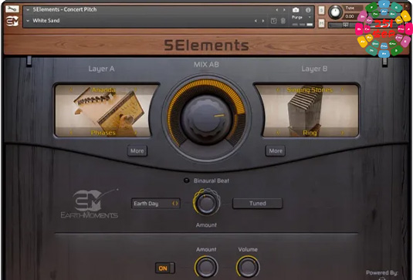Screen dimensions: 413x280
Task: Save the current snapshot with the disk icon
Action: [x=273, y=21]
